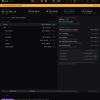100x100 pixels.
Task: Open the refresh/sync icon dropdown in header
Action: [88, 1]
